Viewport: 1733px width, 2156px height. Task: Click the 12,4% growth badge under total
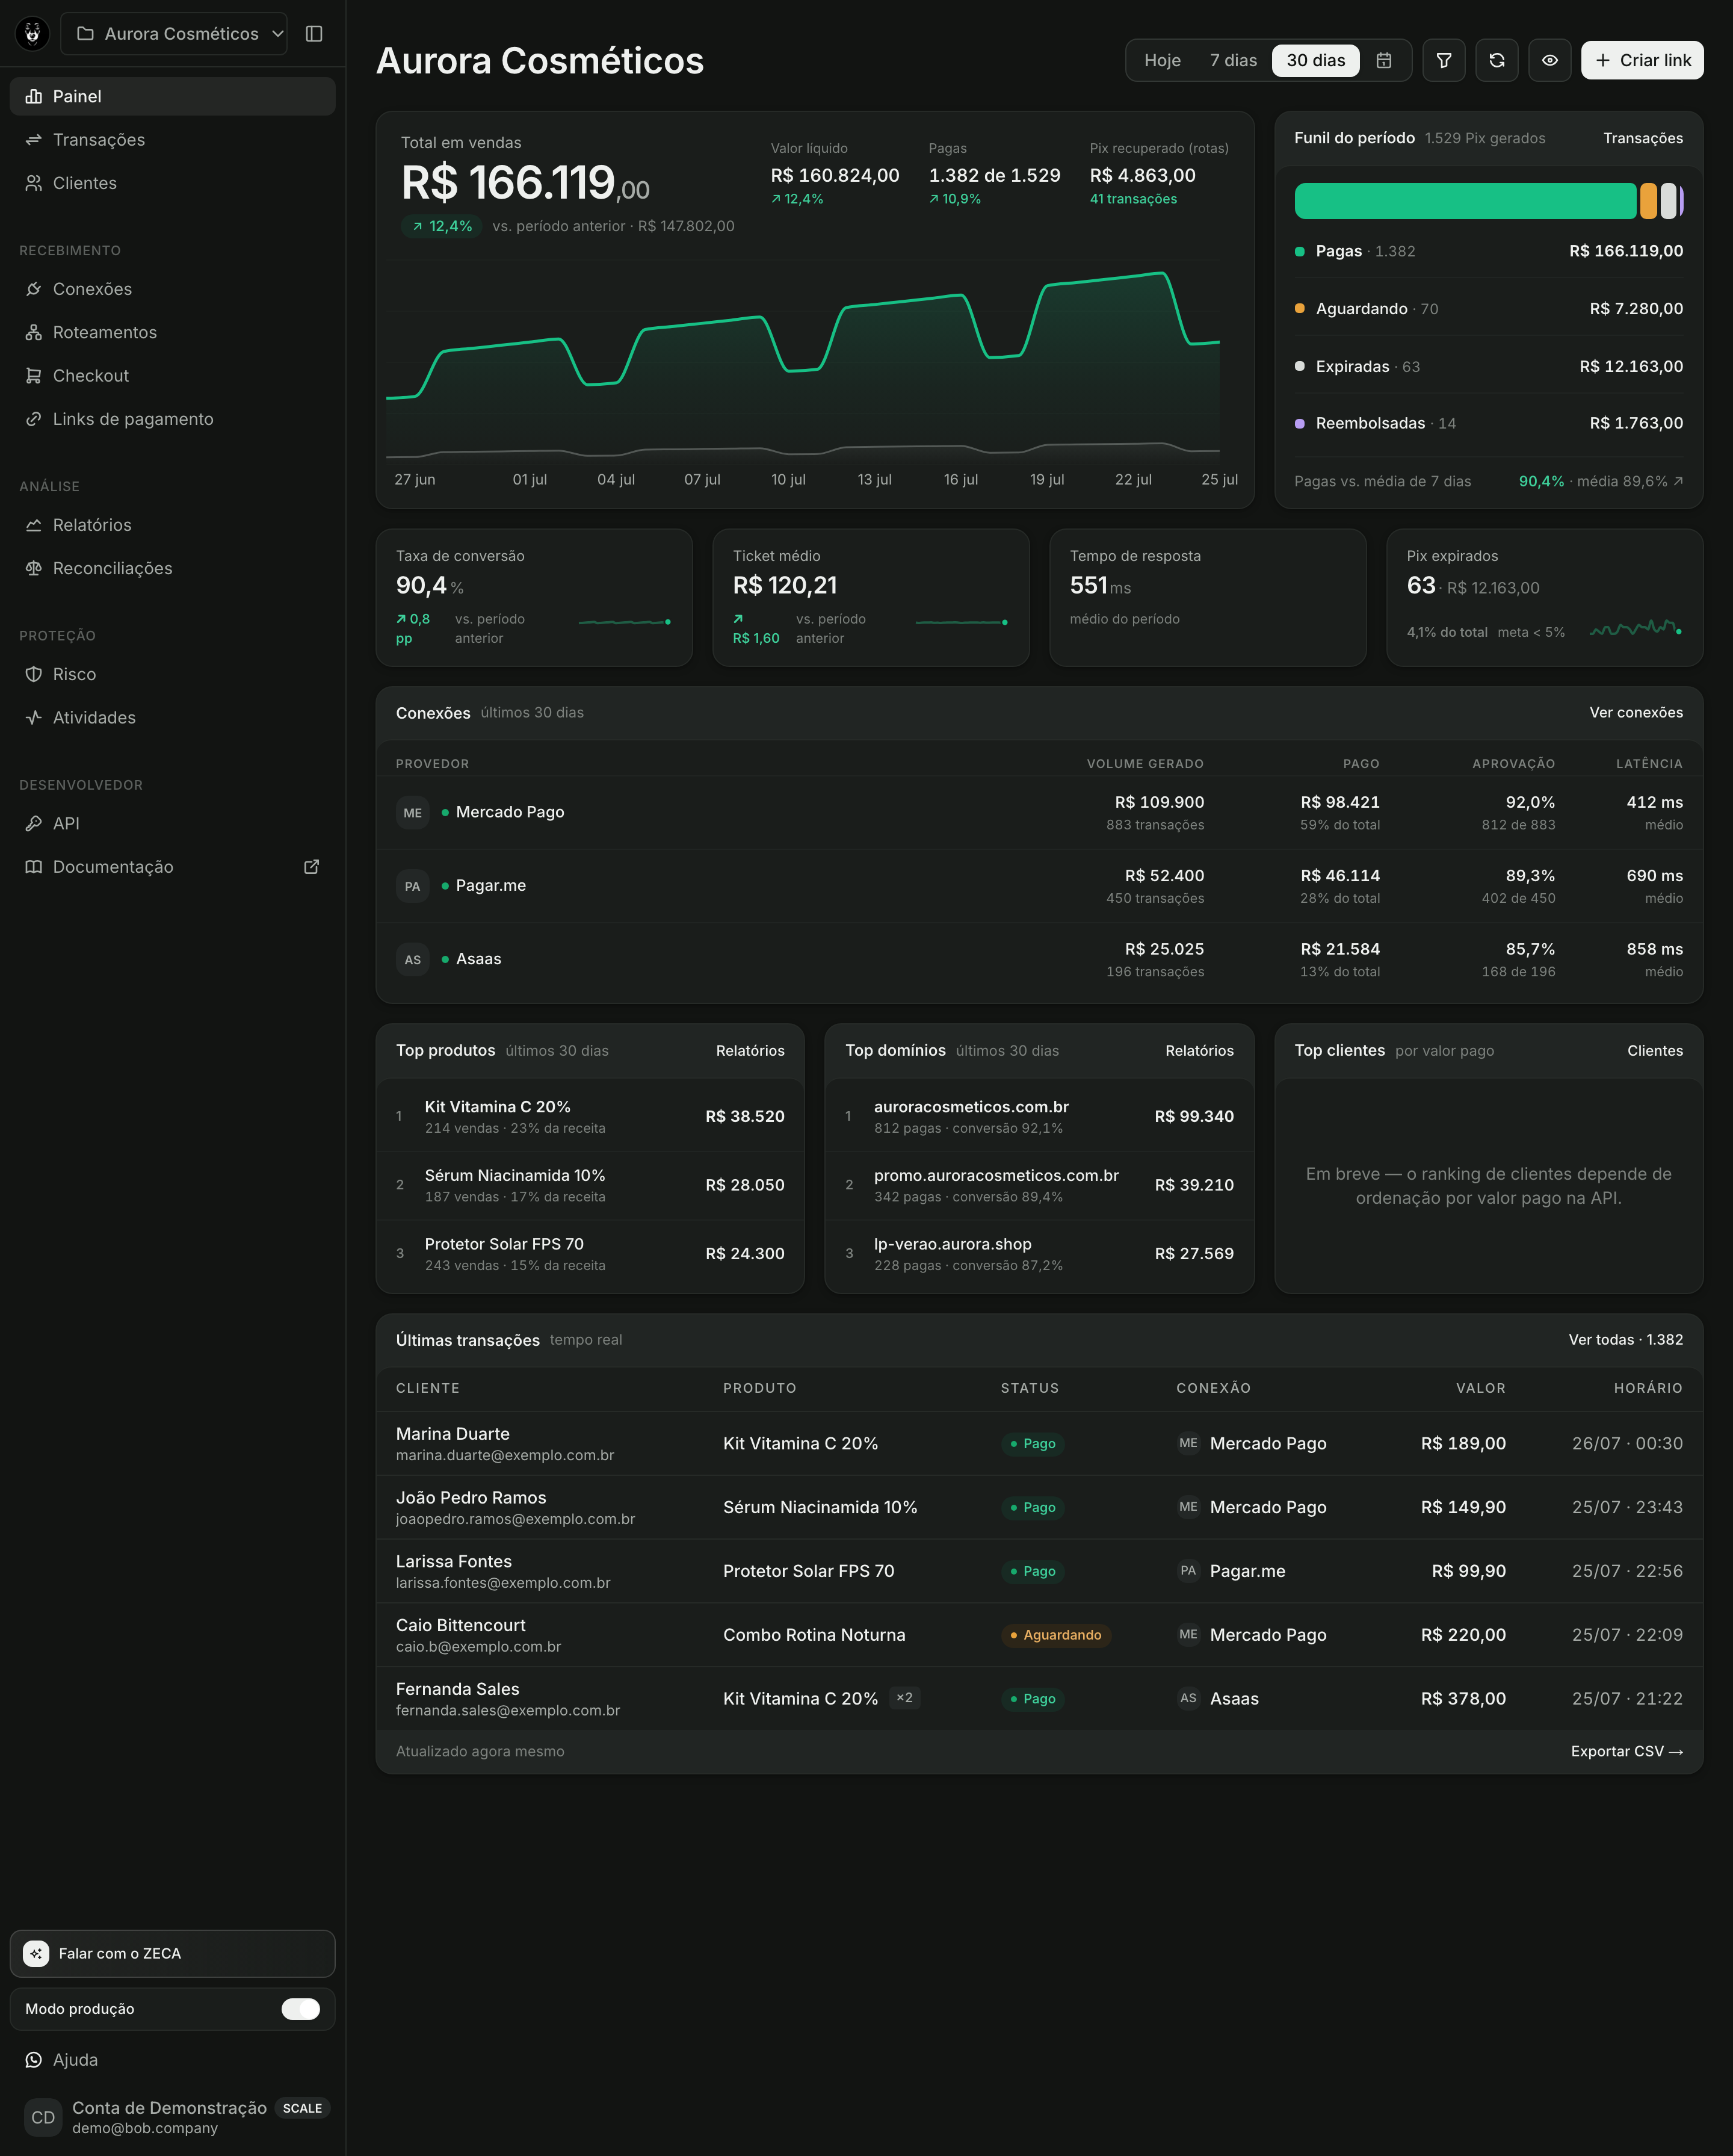(x=441, y=227)
